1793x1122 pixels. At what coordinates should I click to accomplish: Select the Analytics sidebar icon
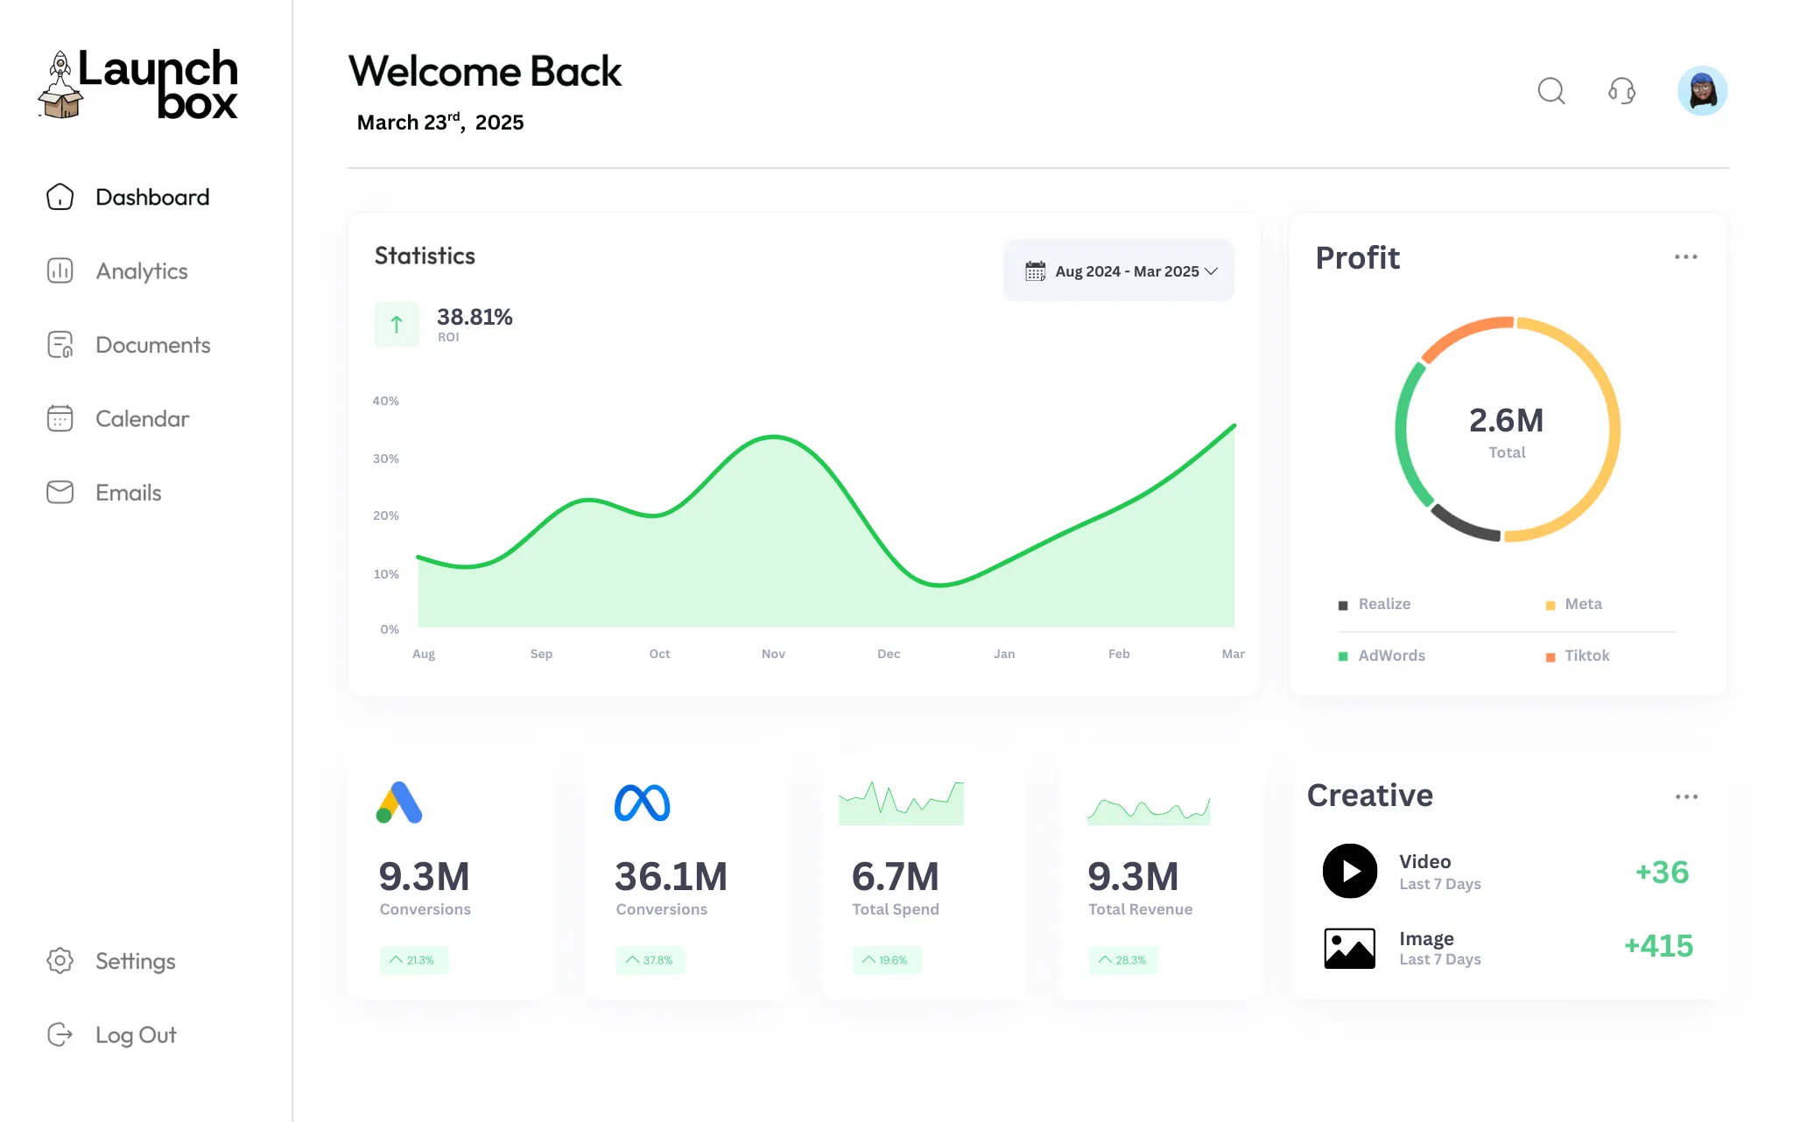click(60, 271)
